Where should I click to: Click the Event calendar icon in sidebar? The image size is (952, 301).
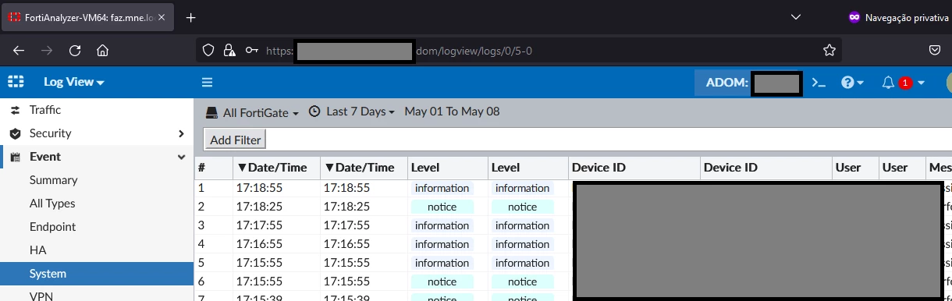coord(15,157)
